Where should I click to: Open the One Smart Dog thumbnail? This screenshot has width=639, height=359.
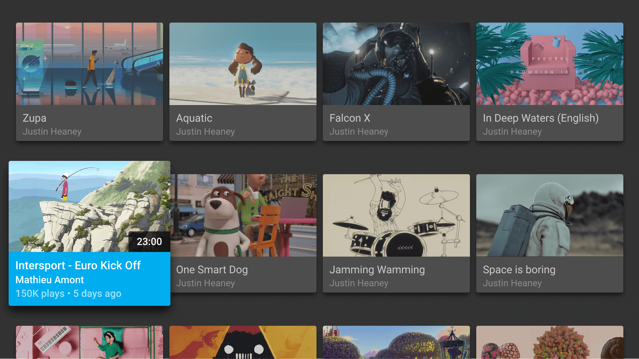244,215
